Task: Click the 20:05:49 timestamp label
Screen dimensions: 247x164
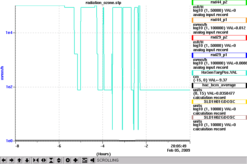Action: (x=178, y=146)
